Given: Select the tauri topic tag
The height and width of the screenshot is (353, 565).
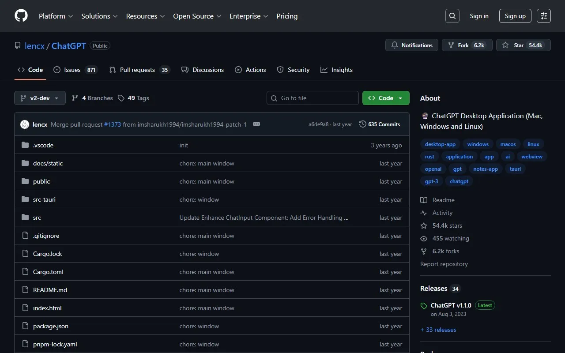Looking at the screenshot, I should tap(515, 169).
